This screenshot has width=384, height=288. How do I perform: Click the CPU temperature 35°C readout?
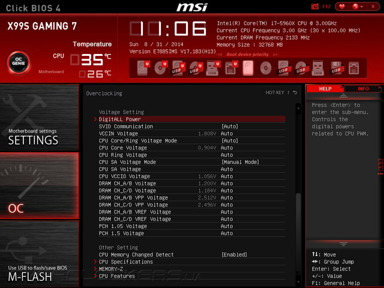click(91, 59)
